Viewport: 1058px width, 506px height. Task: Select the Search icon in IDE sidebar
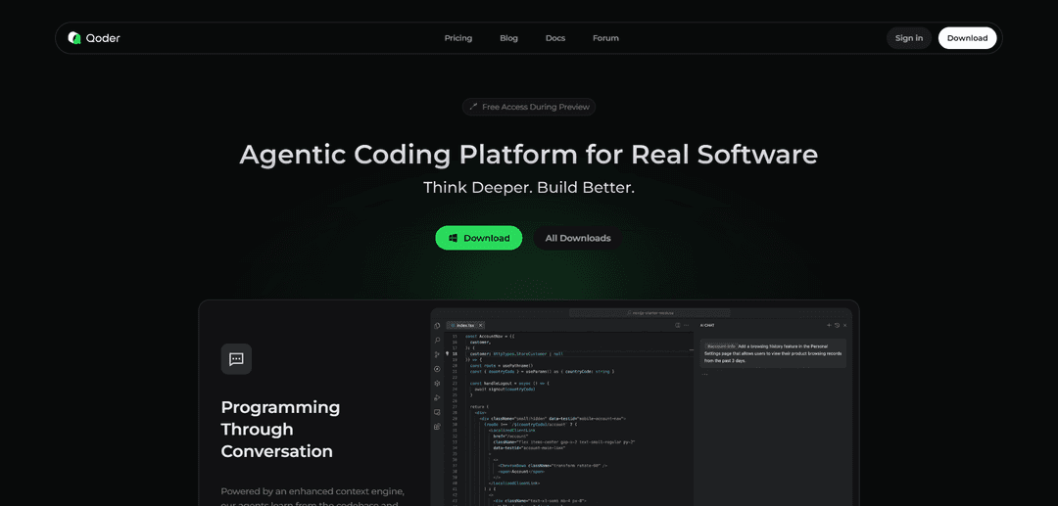(437, 341)
